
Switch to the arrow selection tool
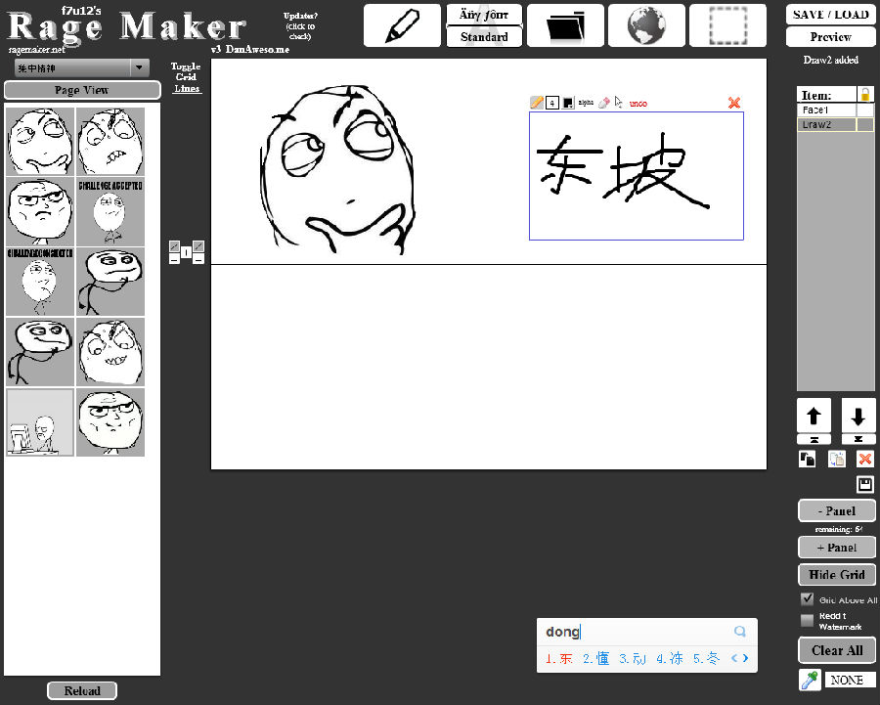[618, 102]
